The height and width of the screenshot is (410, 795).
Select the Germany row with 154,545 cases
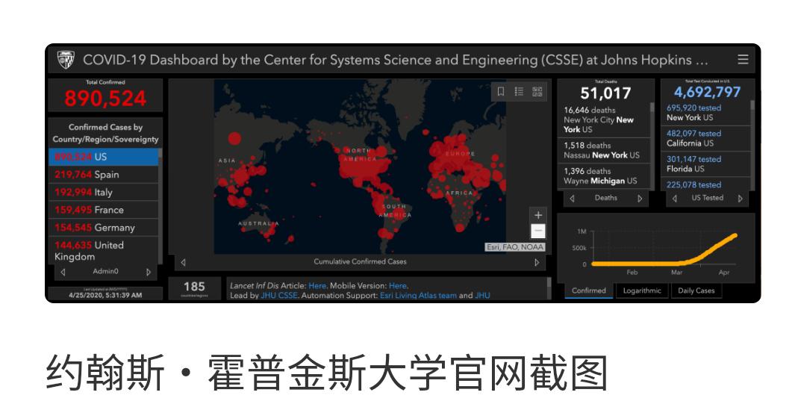pyautogui.click(x=104, y=227)
